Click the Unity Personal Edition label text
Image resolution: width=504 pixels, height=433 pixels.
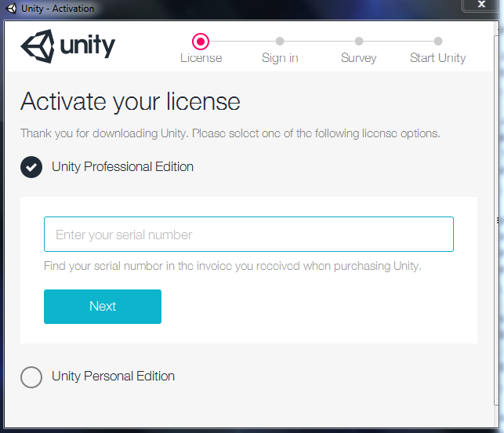(113, 376)
